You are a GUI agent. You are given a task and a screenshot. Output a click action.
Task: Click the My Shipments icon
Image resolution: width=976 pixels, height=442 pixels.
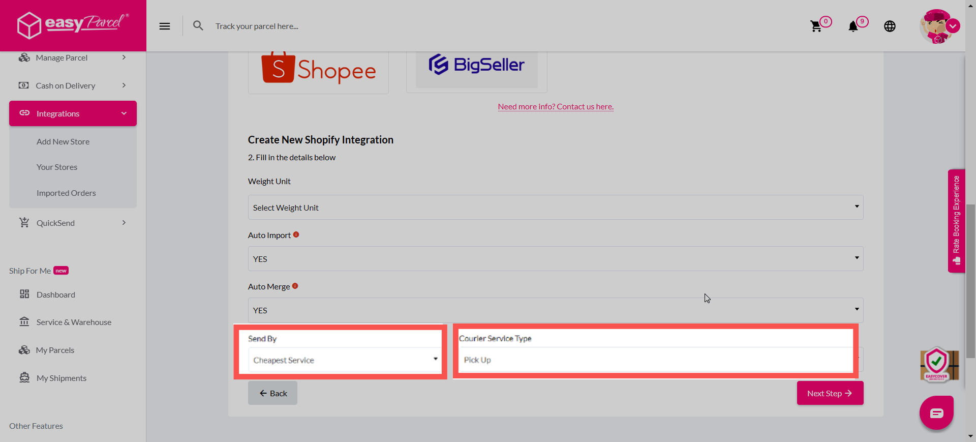pyautogui.click(x=24, y=377)
